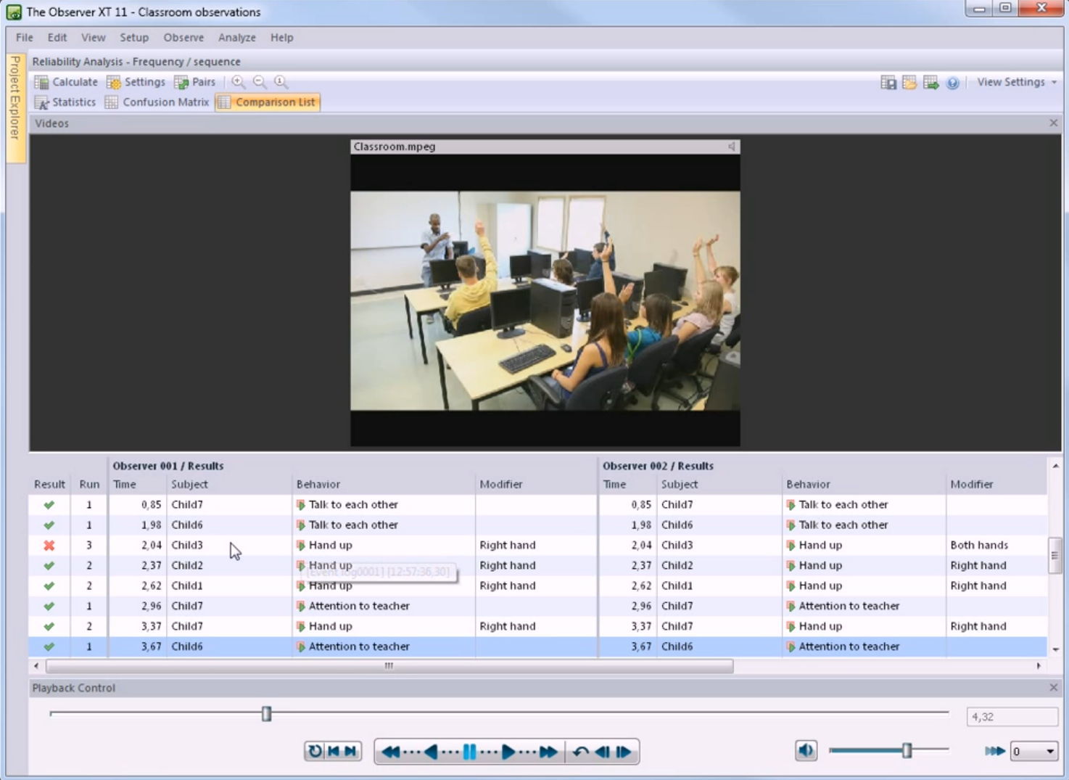Screen dimensions: 1069x780
Task: Pause the video playback
Action: tap(470, 752)
